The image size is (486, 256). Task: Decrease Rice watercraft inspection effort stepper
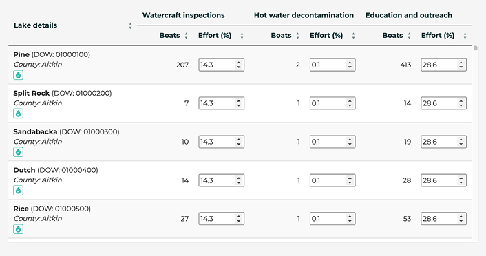tap(239, 222)
